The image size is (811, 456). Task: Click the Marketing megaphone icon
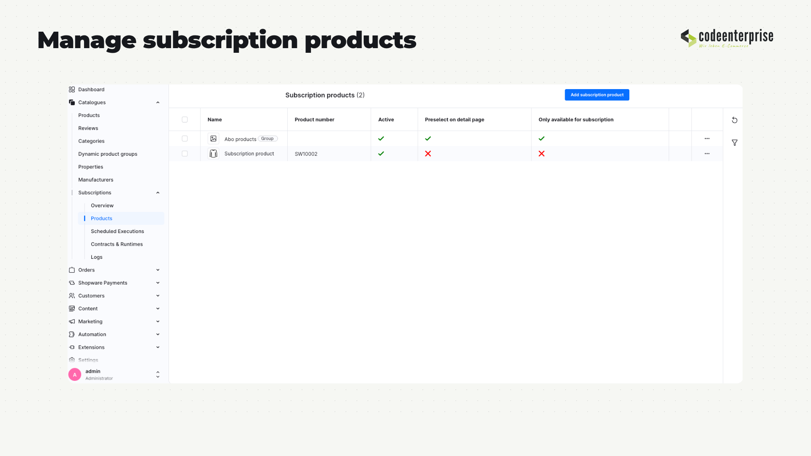click(x=72, y=321)
